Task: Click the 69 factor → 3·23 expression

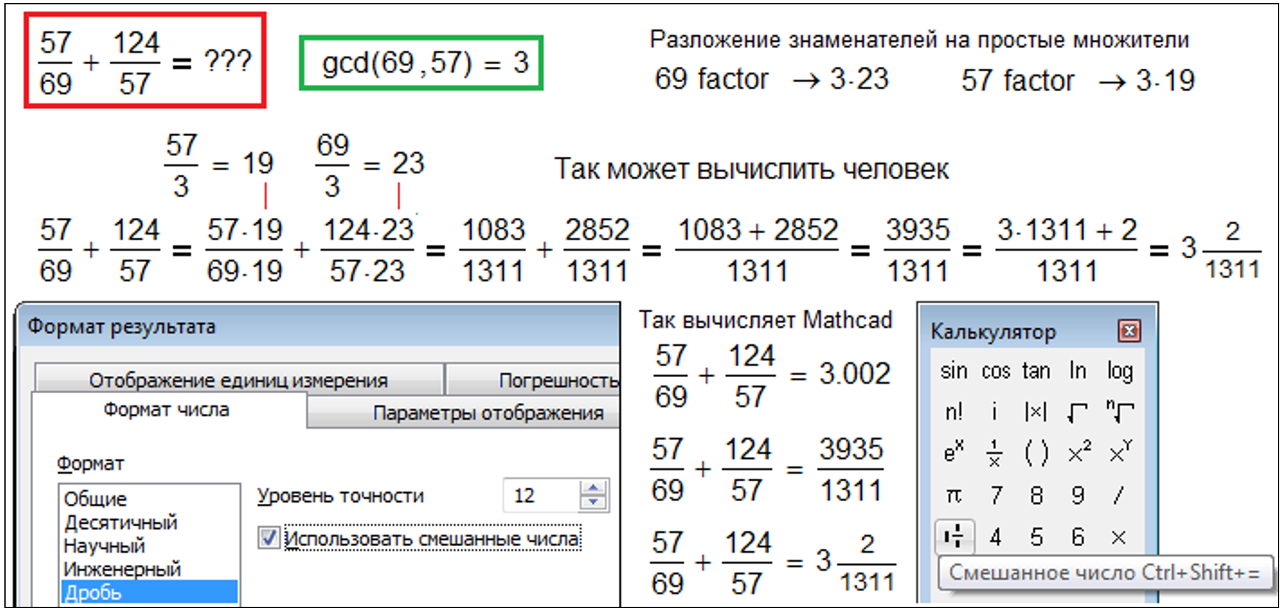Action: click(x=772, y=79)
